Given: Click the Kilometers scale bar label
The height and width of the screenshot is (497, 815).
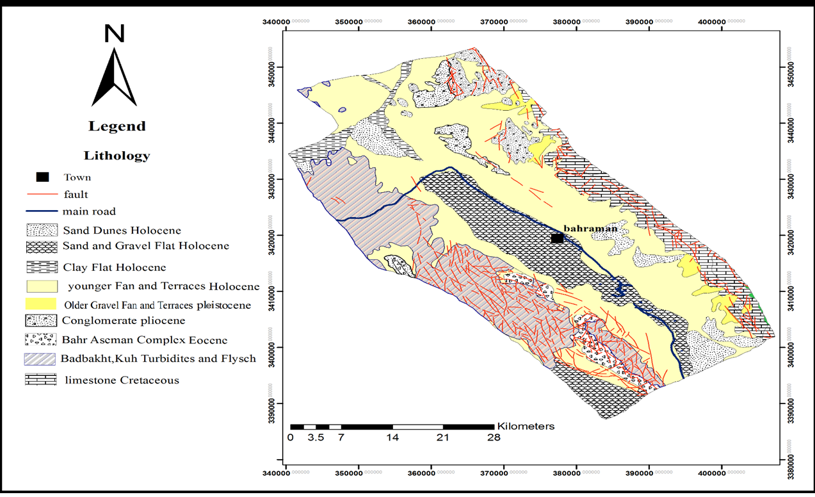Looking at the screenshot, I should point(526,426).
